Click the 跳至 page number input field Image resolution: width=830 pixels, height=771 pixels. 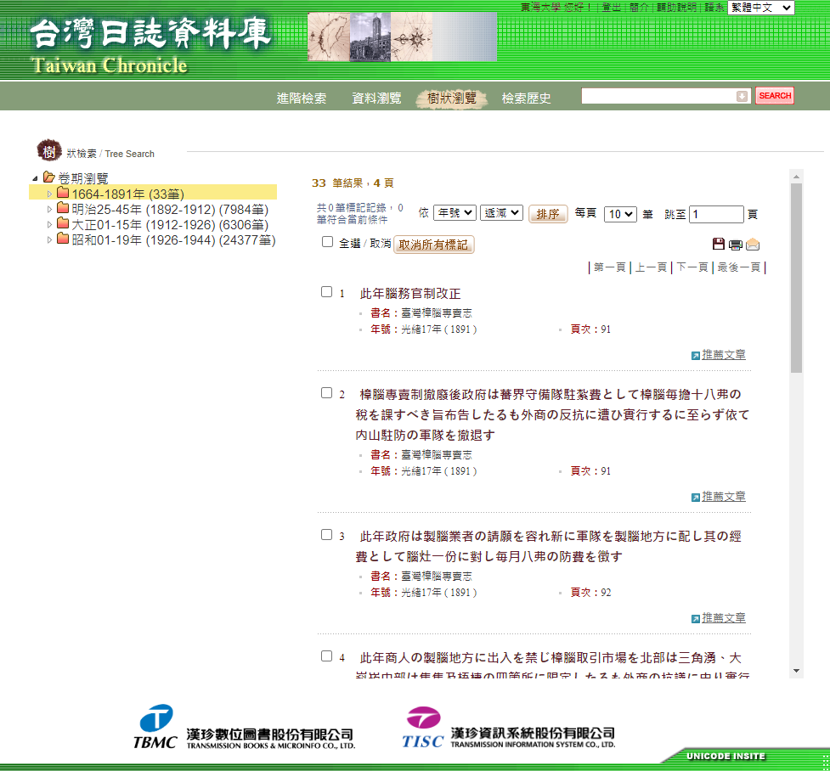point(716,215)
